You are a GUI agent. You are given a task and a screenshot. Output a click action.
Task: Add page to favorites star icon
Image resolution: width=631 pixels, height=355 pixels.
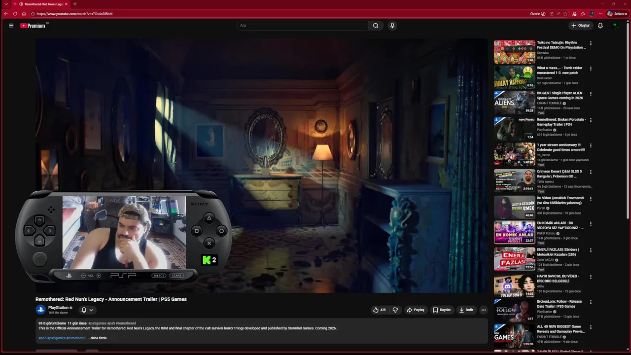[565, 14]
